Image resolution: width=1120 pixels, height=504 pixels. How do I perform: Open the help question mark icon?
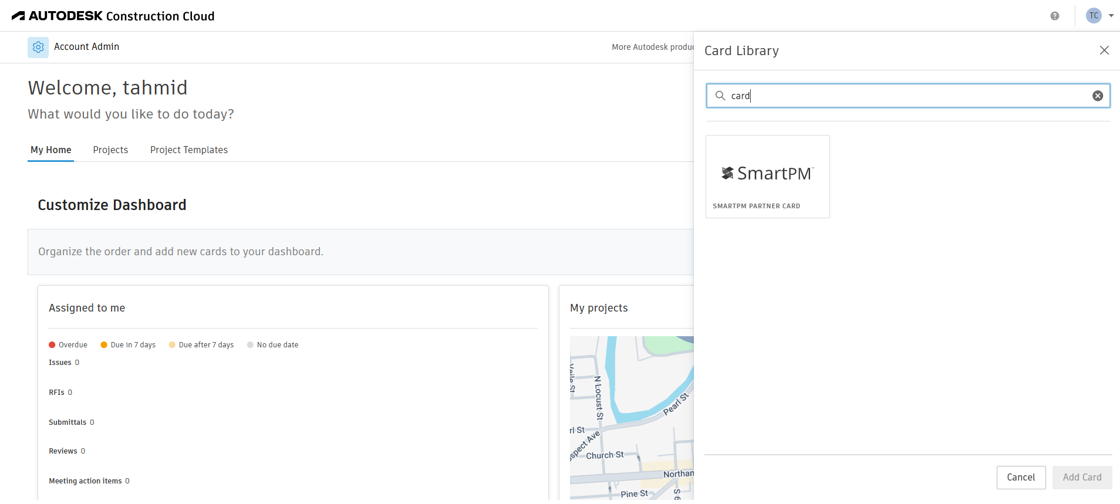[1055, 16]
